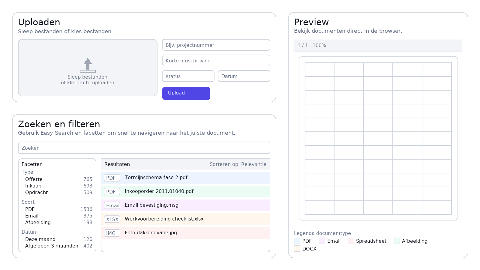Click the upload arrow icon in the drop zone

pos(88,65)
